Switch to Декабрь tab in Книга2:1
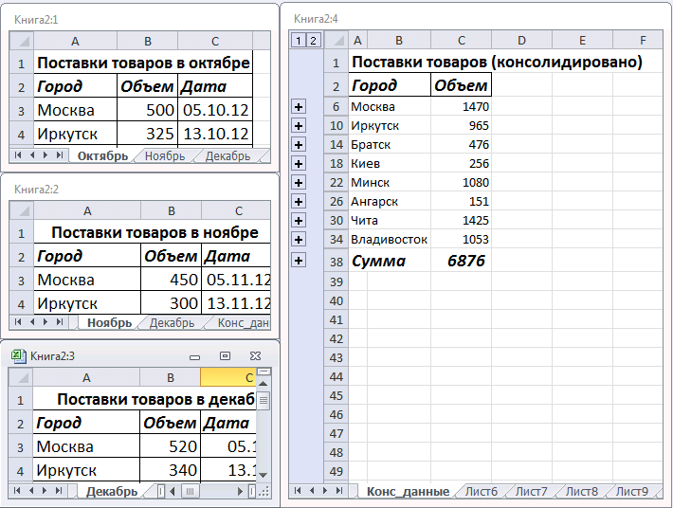The width and height of the screenshot is (673, 508). 227,155
